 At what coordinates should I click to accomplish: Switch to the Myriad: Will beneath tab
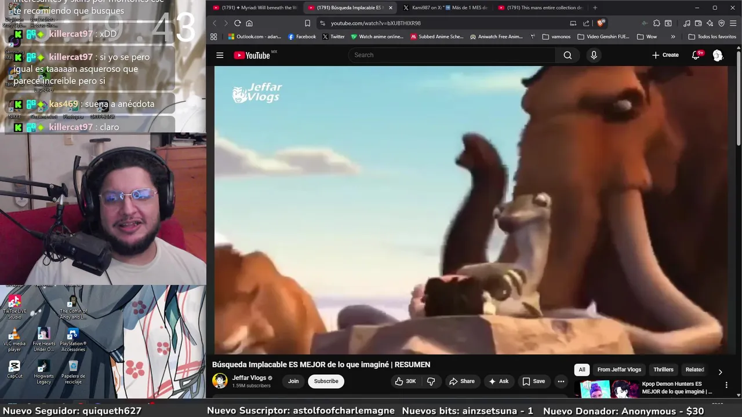coord(254,8)
